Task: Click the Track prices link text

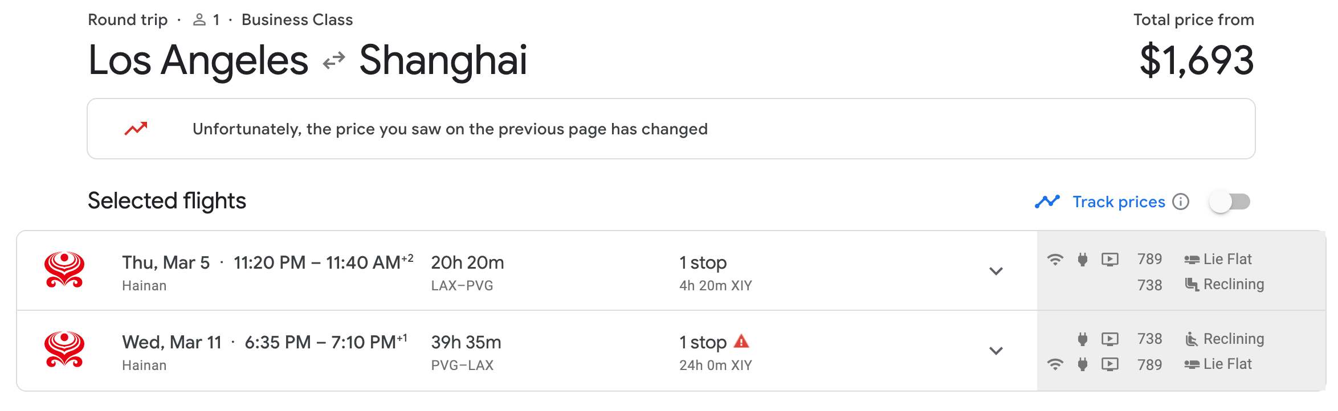Action: point(1119,202)
